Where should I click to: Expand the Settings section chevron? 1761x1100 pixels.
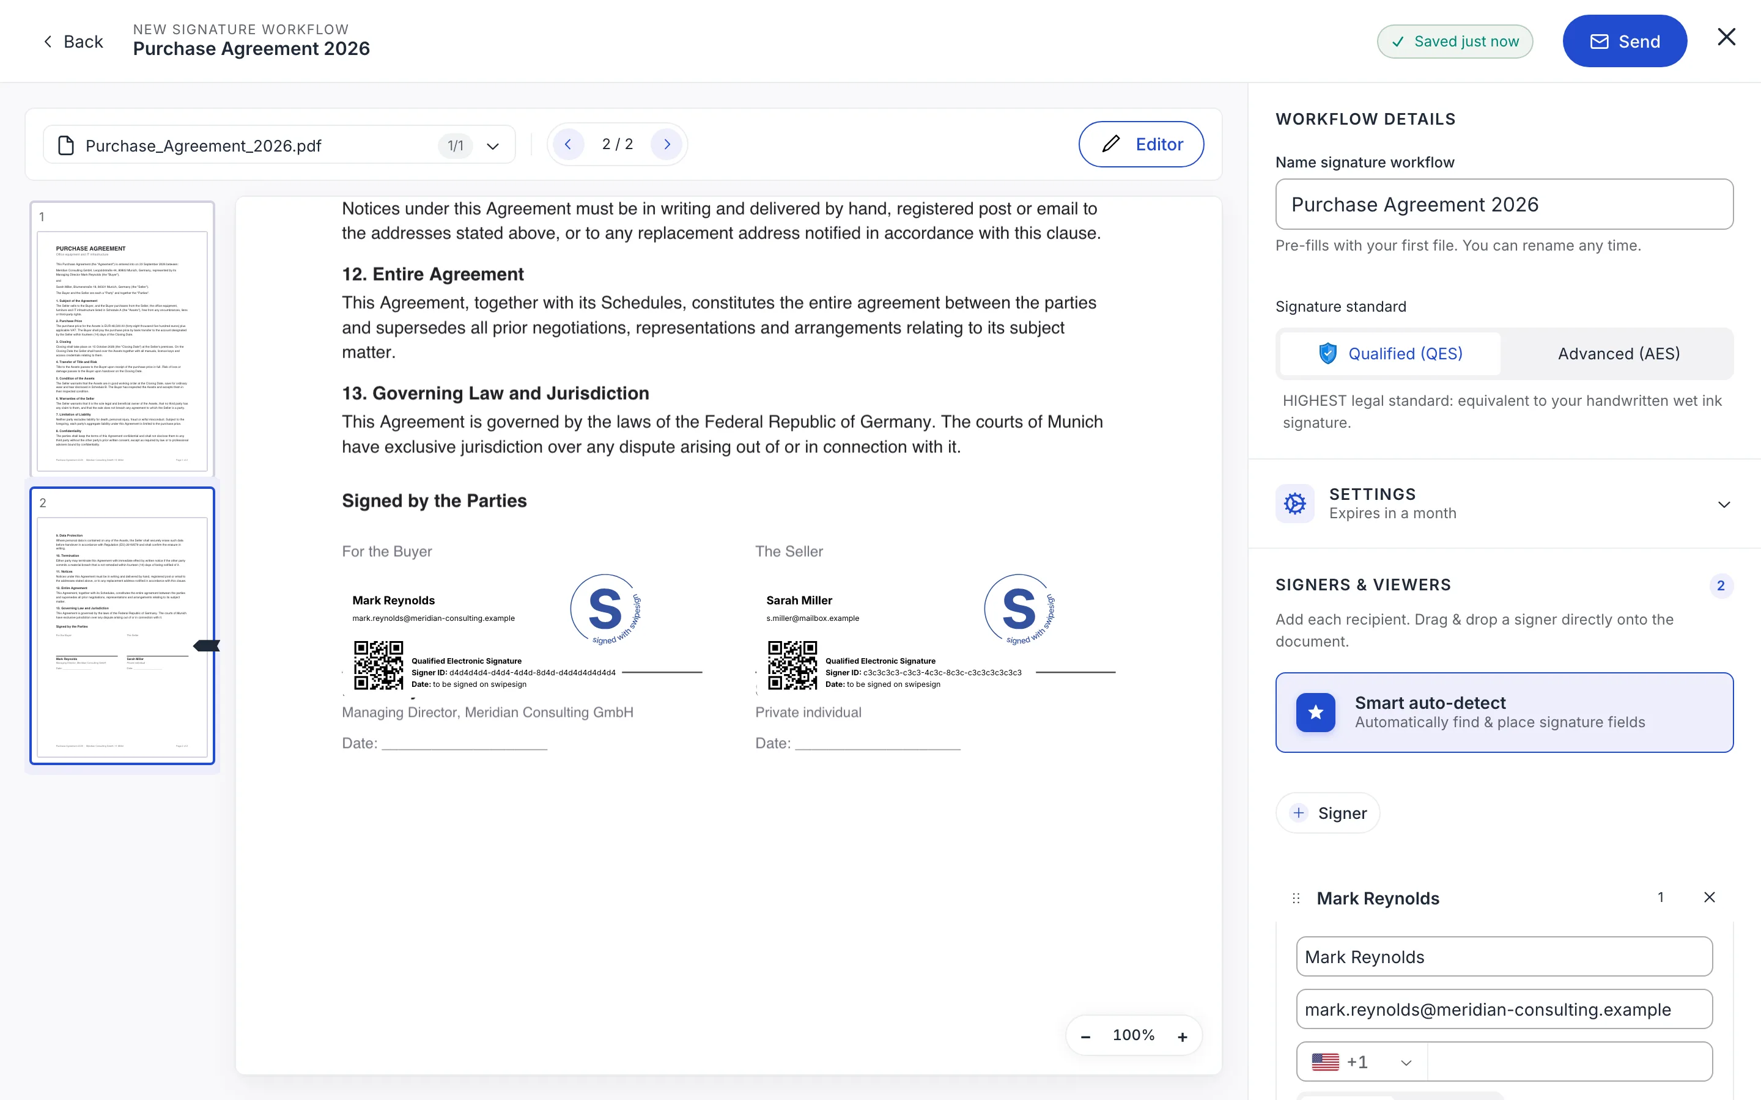tap(1723, 504)
